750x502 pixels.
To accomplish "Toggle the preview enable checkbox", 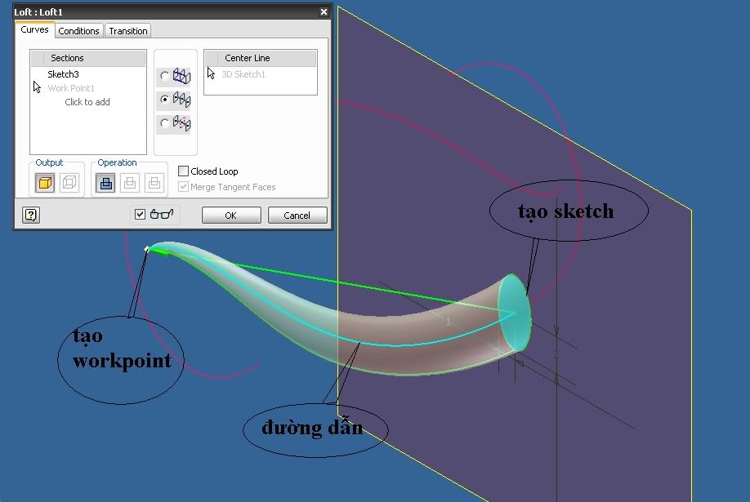I will point(141,215).
